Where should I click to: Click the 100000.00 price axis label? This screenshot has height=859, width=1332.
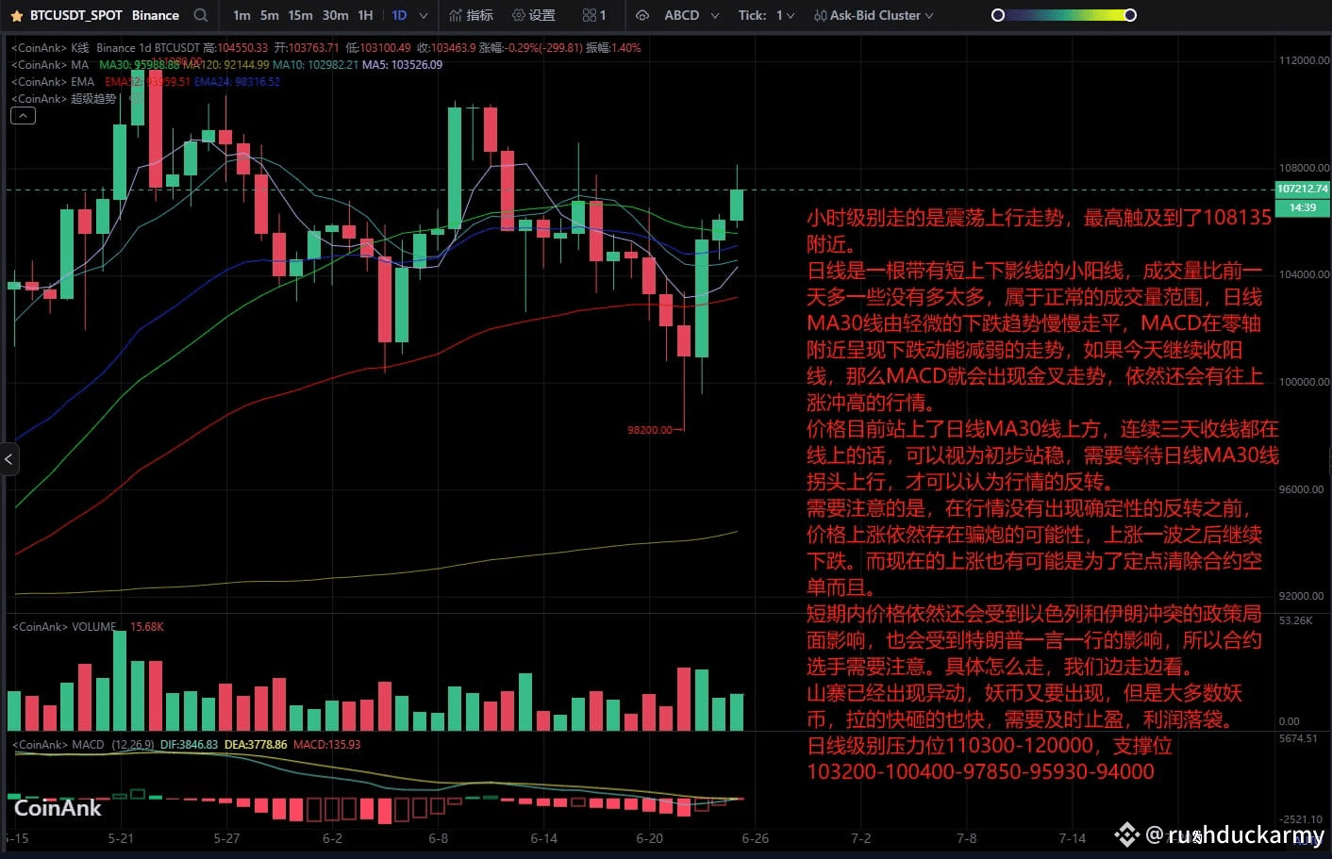point(1304,382)
